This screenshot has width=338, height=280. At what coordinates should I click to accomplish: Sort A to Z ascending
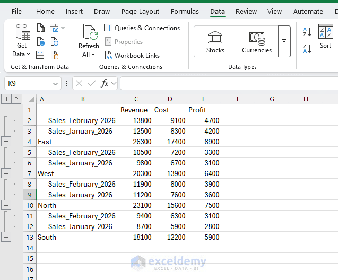click(x=307, y=32)
